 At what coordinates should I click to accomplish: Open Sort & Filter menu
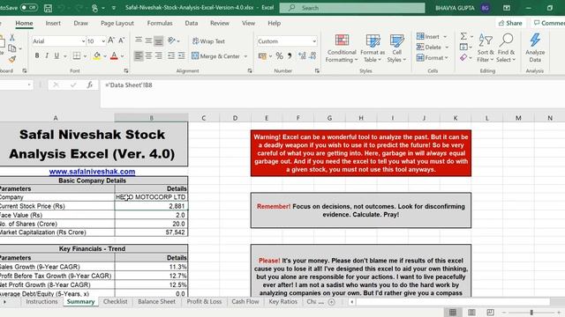486,48
